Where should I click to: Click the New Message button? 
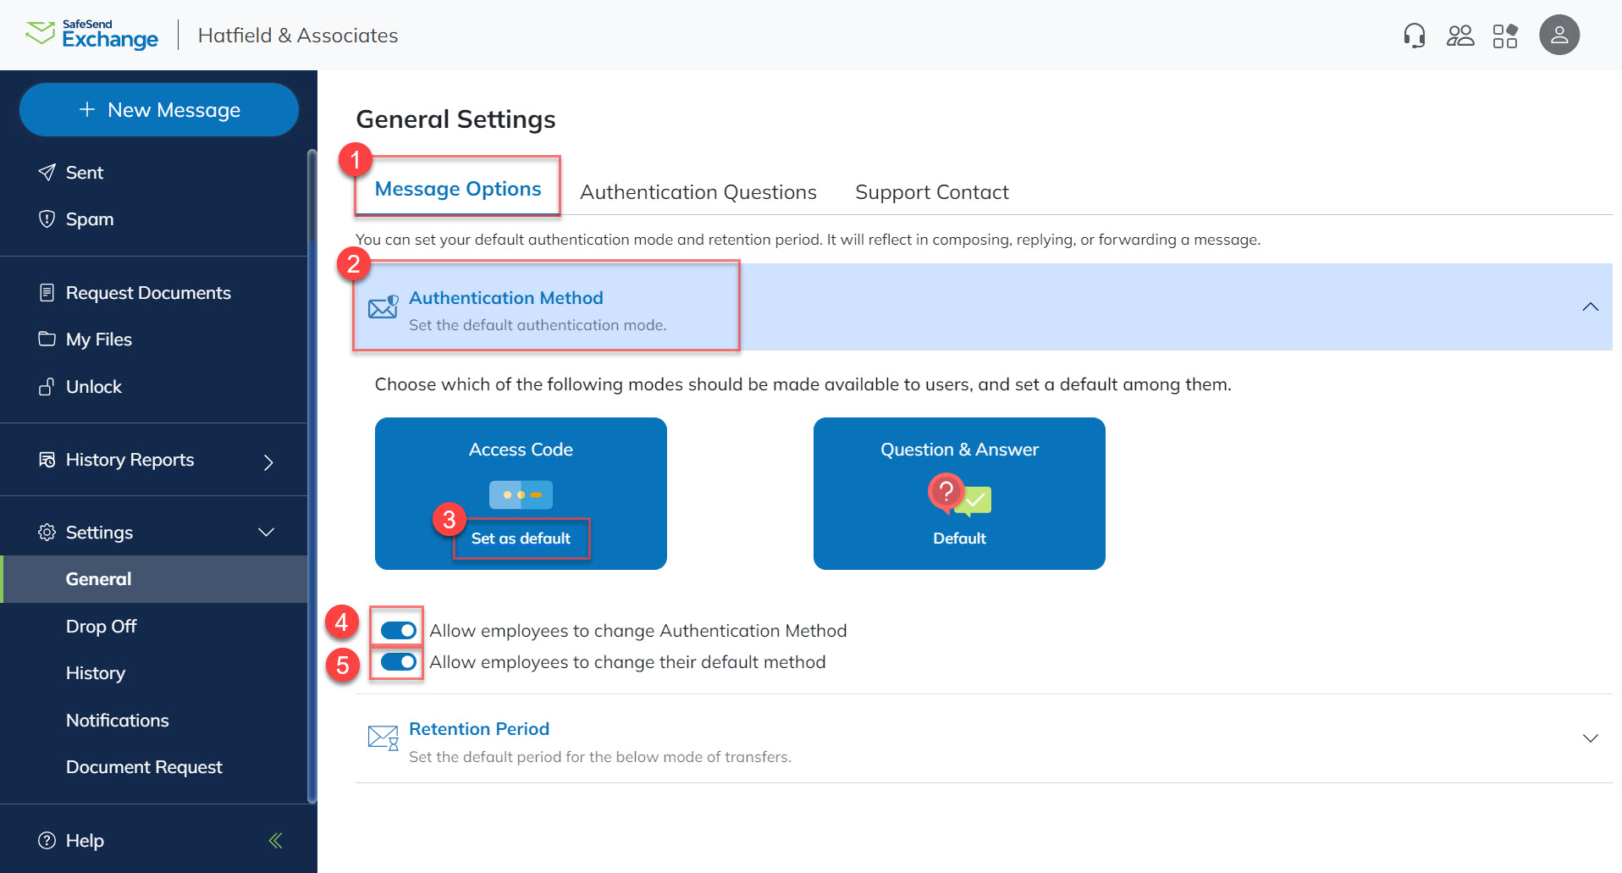coord(158,109)
